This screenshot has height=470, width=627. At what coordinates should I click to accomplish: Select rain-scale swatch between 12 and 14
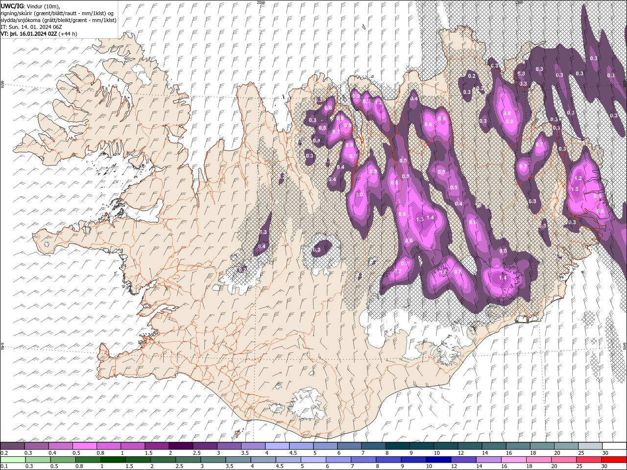coord(463,459)
